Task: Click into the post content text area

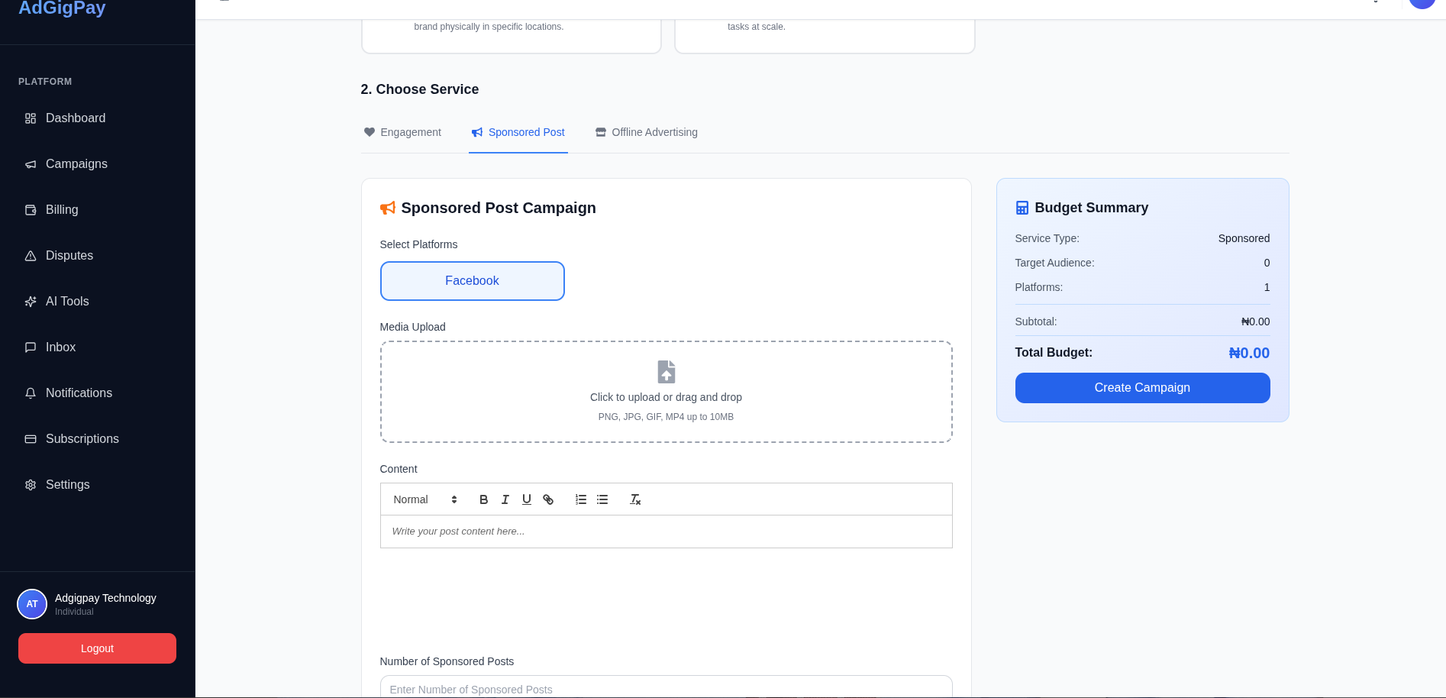Action: point(667,532)
